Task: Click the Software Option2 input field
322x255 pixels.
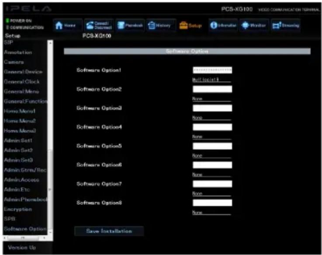Action: click(x=212, y=89)
